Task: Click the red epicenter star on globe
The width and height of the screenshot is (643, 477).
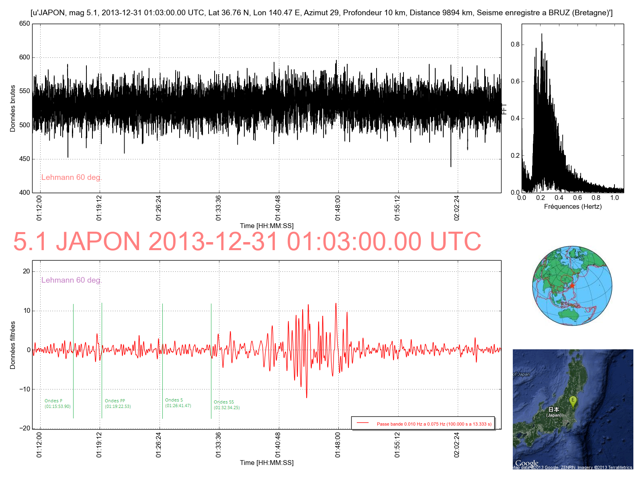Action: tap(572, 286)
